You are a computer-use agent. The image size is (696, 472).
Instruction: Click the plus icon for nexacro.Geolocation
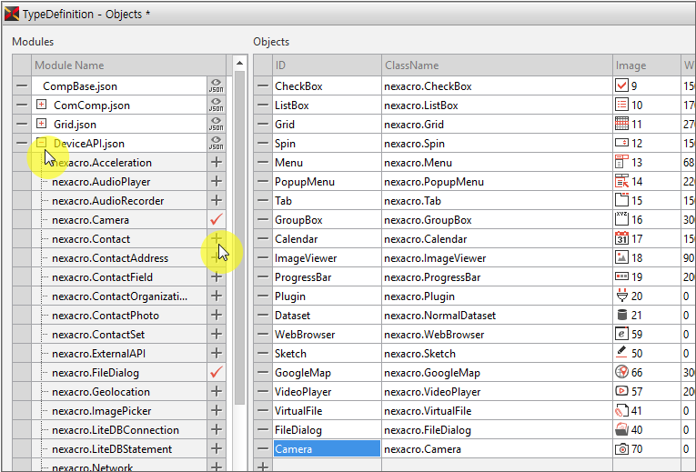click(x=217, y=392)
